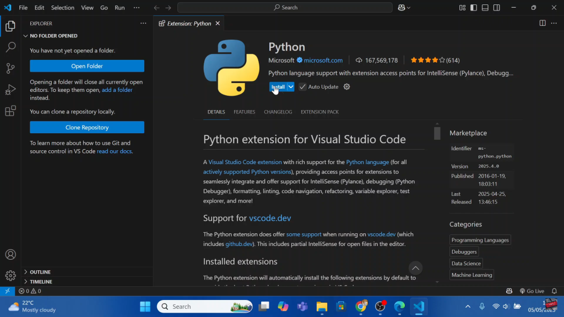Open the File menu
The height and width of the screenshot is (317, 564).
coord(23,8)
